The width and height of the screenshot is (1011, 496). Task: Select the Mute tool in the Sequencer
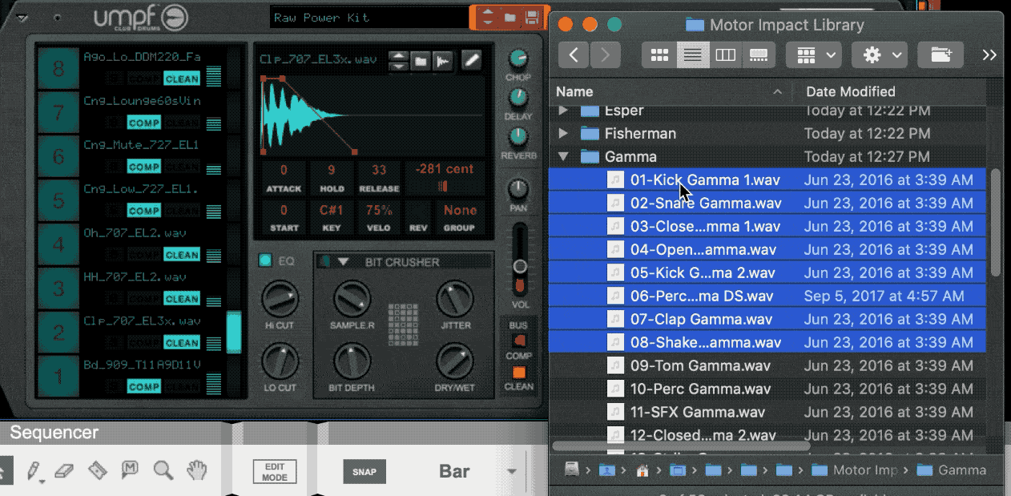click(131, 470)
